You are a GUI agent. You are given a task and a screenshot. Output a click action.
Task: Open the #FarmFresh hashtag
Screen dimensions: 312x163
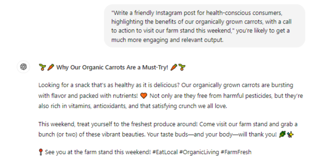coord(236,152)
